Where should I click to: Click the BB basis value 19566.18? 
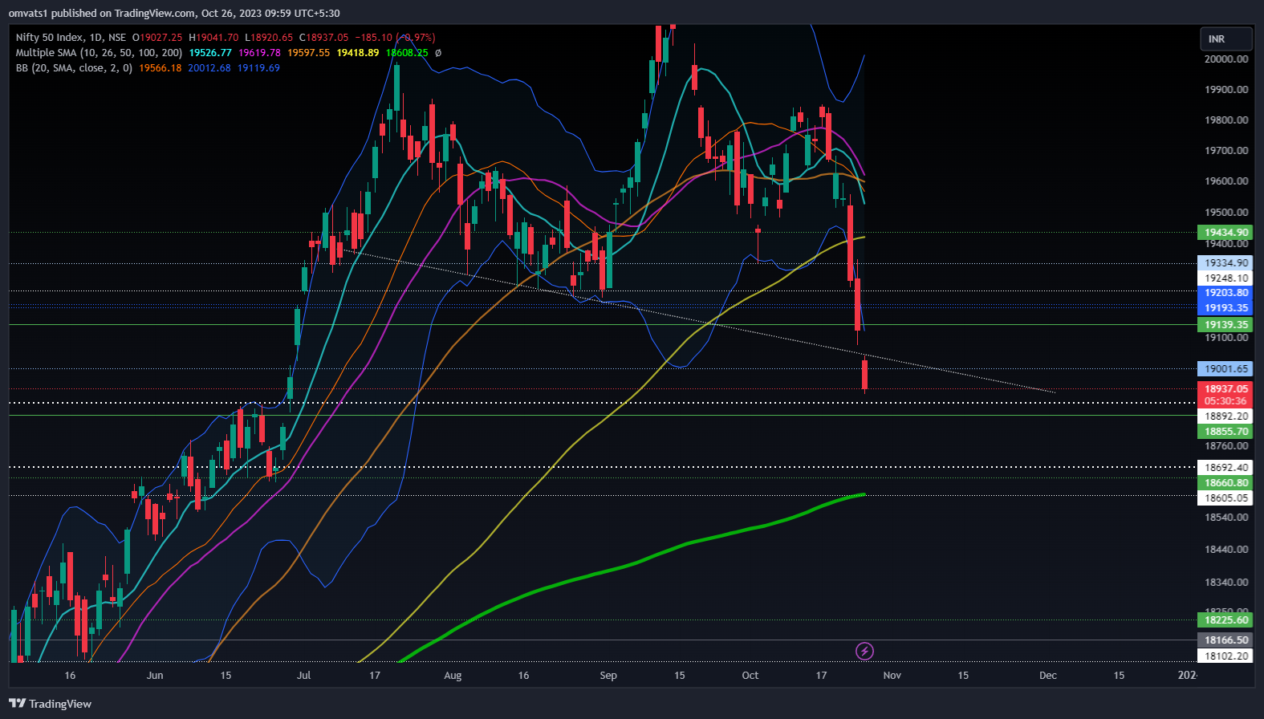pyautogui.click(x=161, y=68)
